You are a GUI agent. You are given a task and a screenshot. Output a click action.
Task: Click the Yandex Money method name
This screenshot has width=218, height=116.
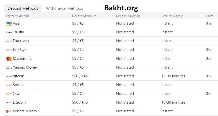[x=25, y=67]
